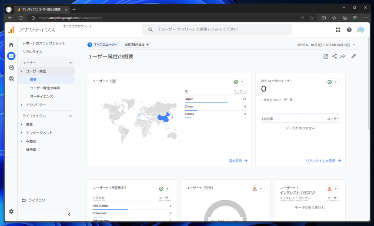Image resolution: width=374 pixels, height=226 pixels.
Task: Expand the テクノロジー tree item
Action: point(21,105)
